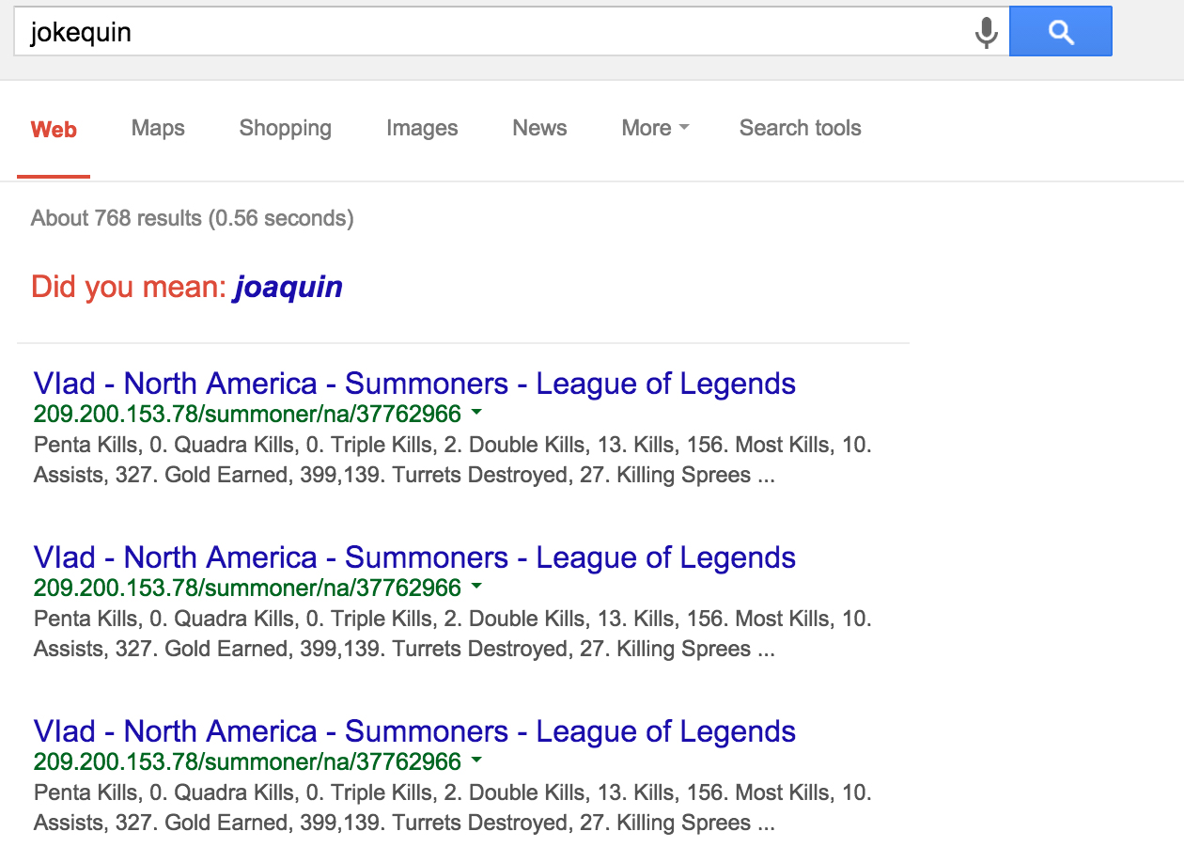Click the 'About 768 results' stats text
This screenshot has width=1184, height=863.
(x=192, y=219)
